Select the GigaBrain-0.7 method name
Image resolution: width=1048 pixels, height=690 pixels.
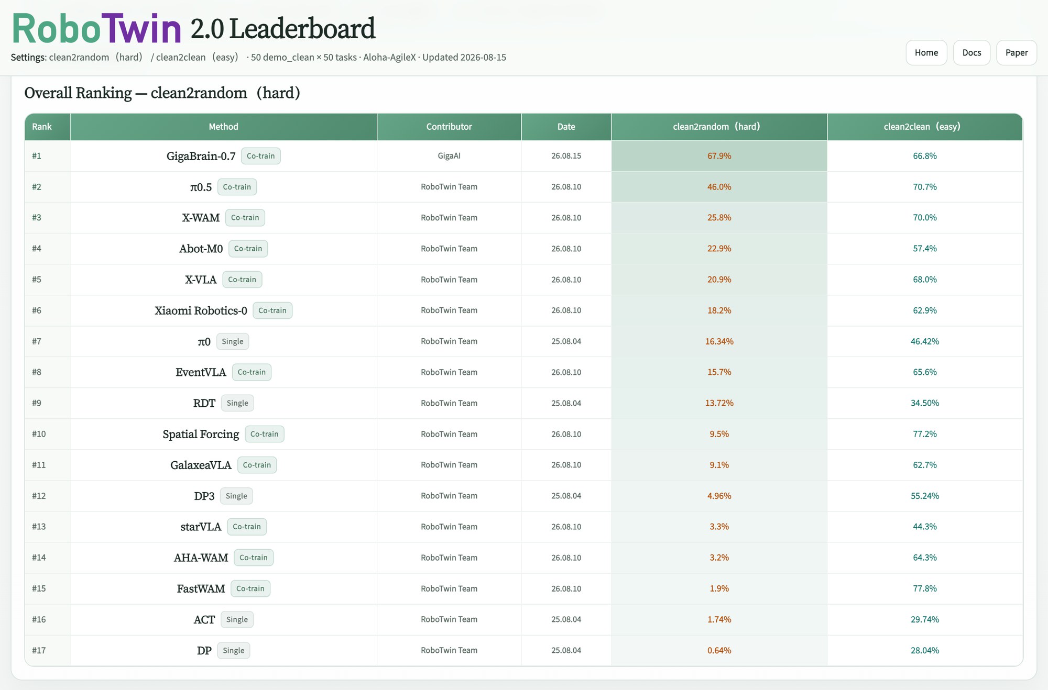coord(201,156)
